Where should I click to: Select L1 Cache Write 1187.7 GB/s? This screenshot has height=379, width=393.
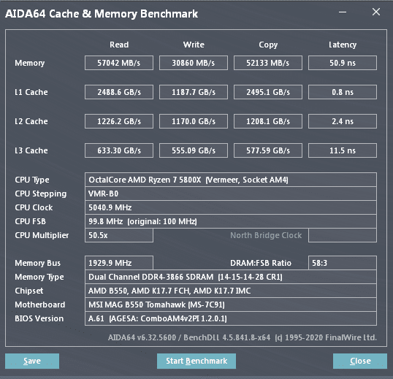coord(194,92)
